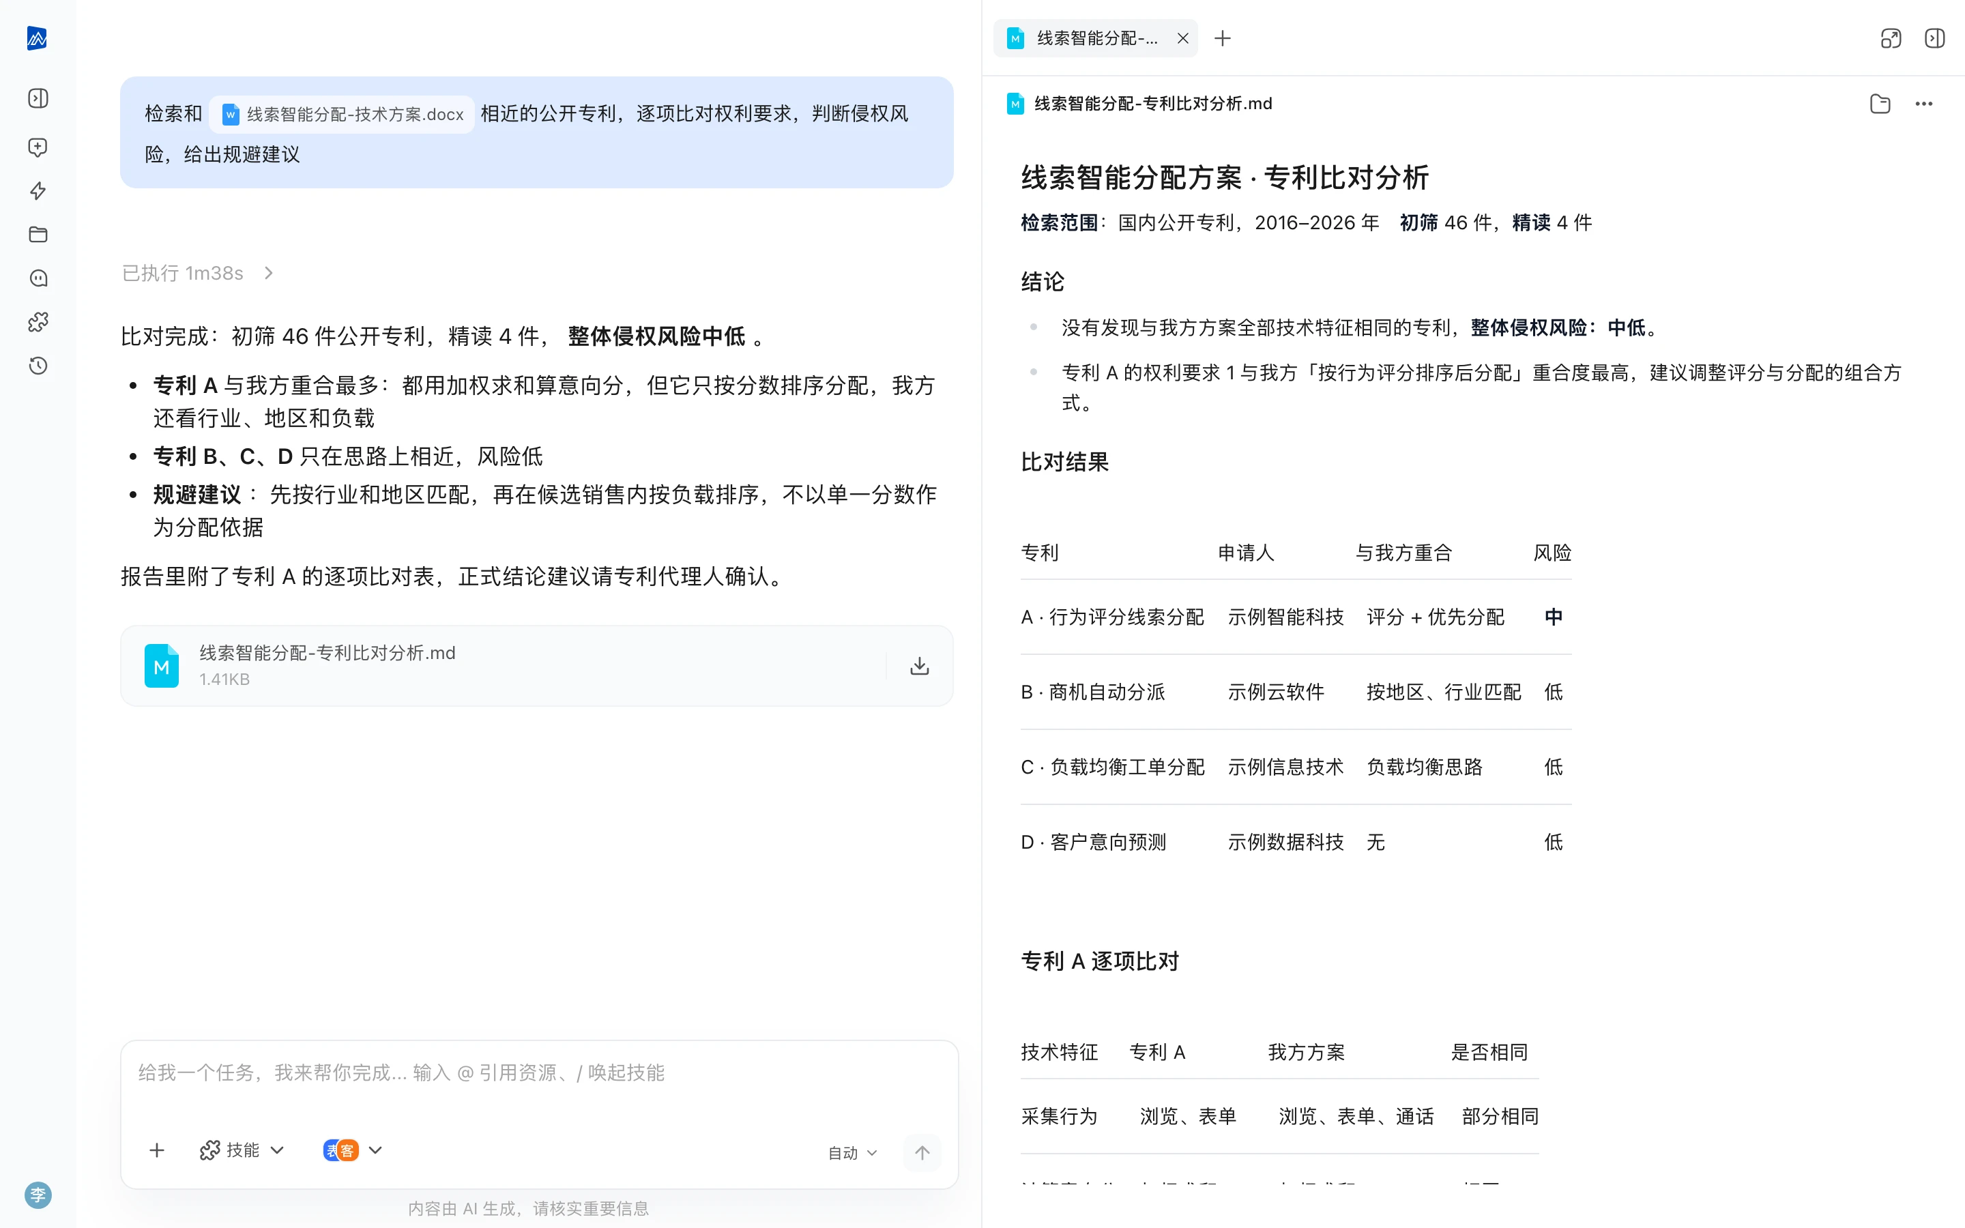Click table cell D · 客户意向预测
Image resolution: width=1965 pixels, height=1228 pixels.
pyautogui.click(x=1093, y=843)
